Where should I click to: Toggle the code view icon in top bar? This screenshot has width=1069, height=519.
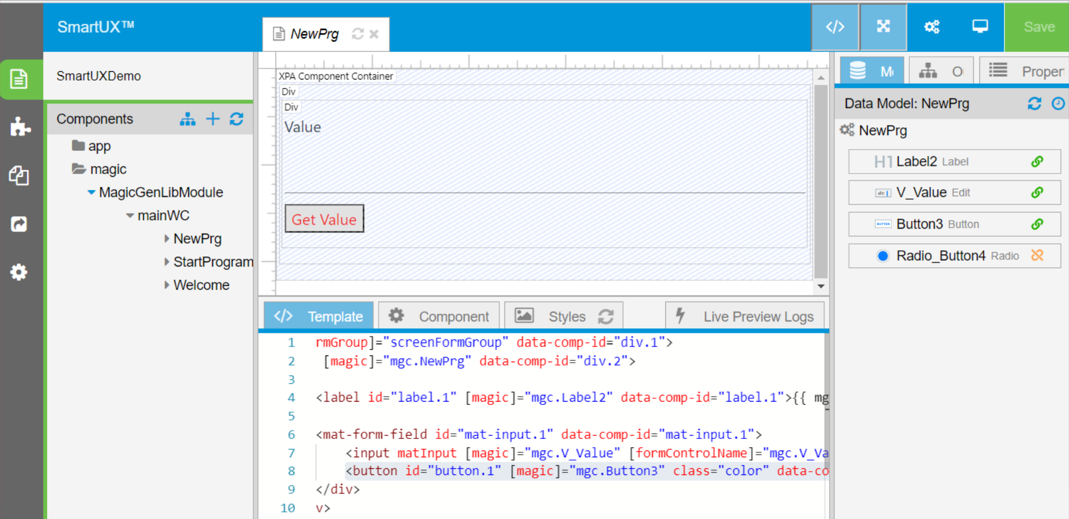click(835, 27)
